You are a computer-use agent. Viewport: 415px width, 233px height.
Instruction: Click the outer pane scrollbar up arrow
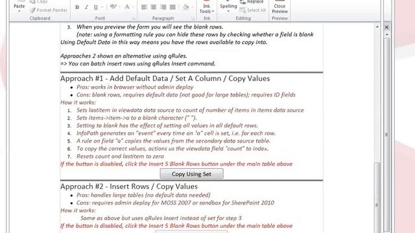pyautogui.click(x=386, y=34)
